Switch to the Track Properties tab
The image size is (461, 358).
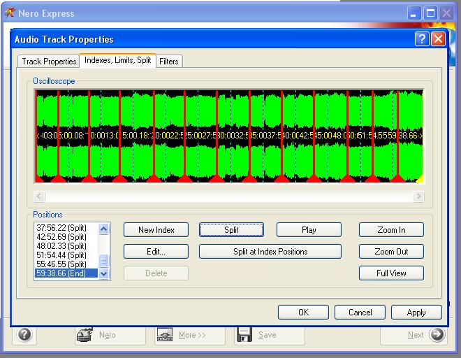pos(49,62)
